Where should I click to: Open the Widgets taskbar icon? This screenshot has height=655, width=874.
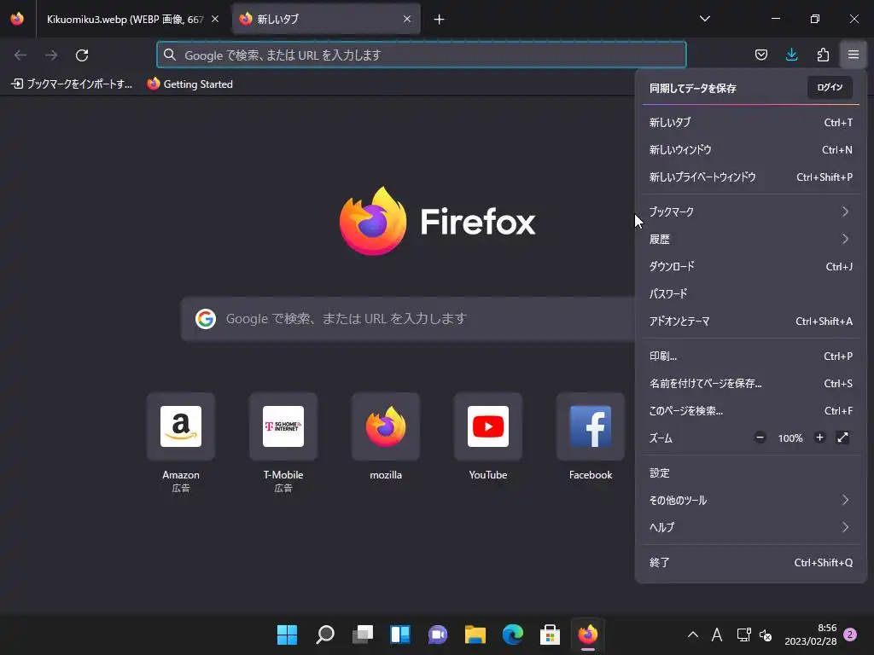[400, 635]
